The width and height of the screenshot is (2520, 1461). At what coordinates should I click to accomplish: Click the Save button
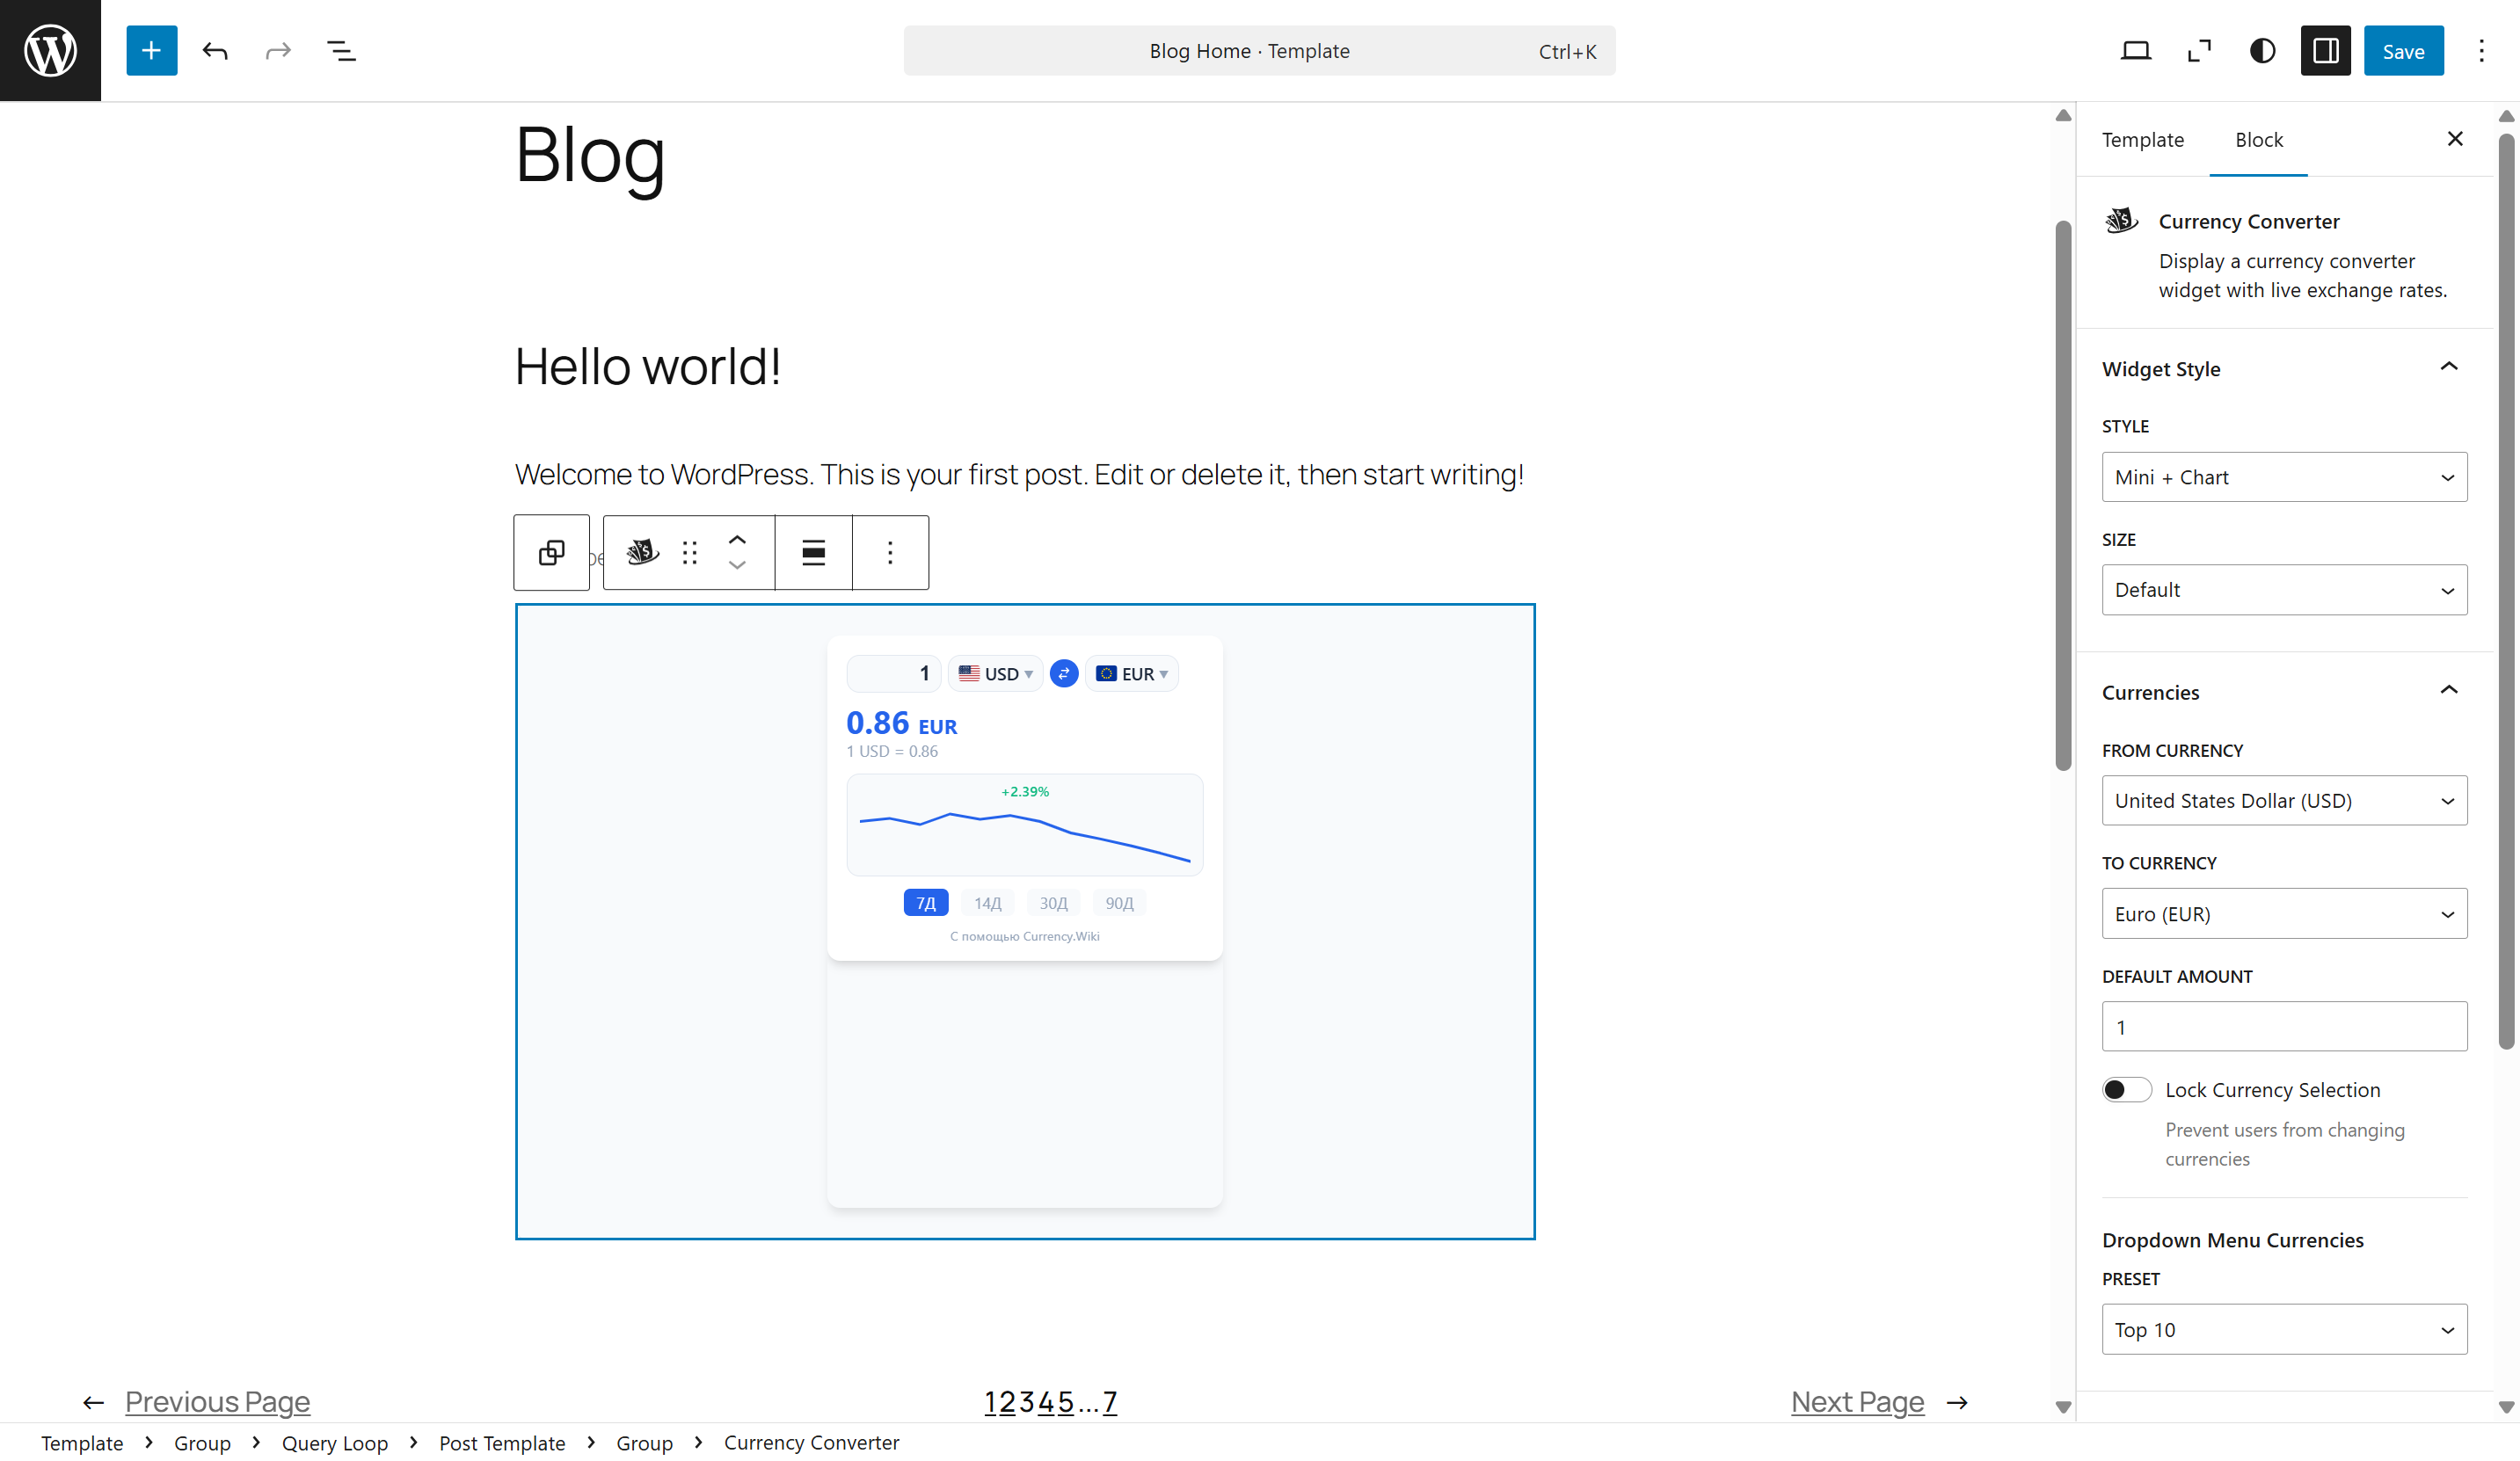(2404, 50)
